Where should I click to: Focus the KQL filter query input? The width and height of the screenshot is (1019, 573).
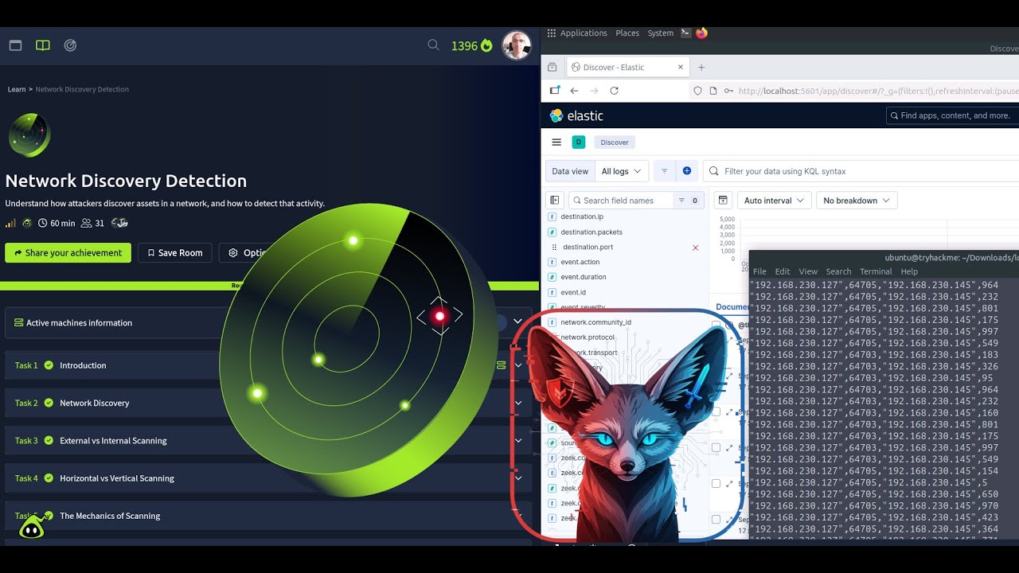click(861, 171)
